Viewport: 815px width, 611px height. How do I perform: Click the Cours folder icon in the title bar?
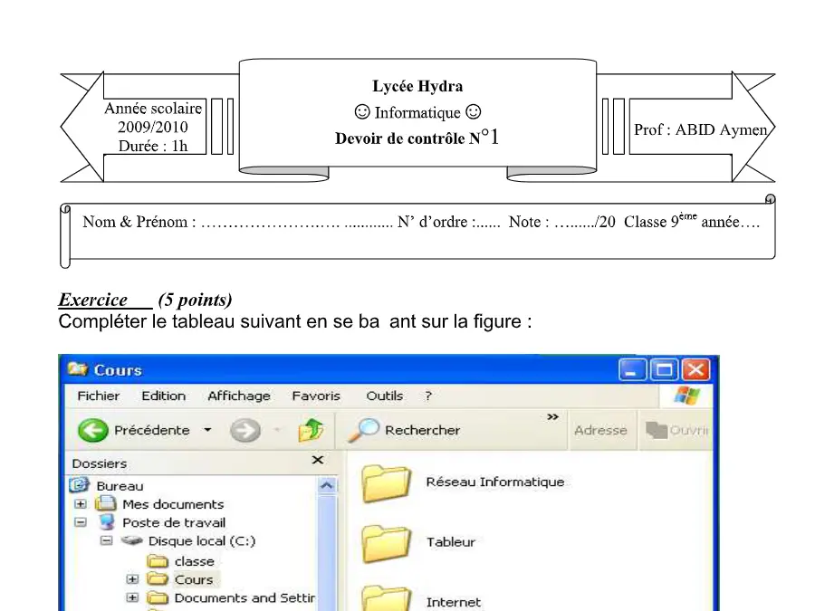[78, 369]
